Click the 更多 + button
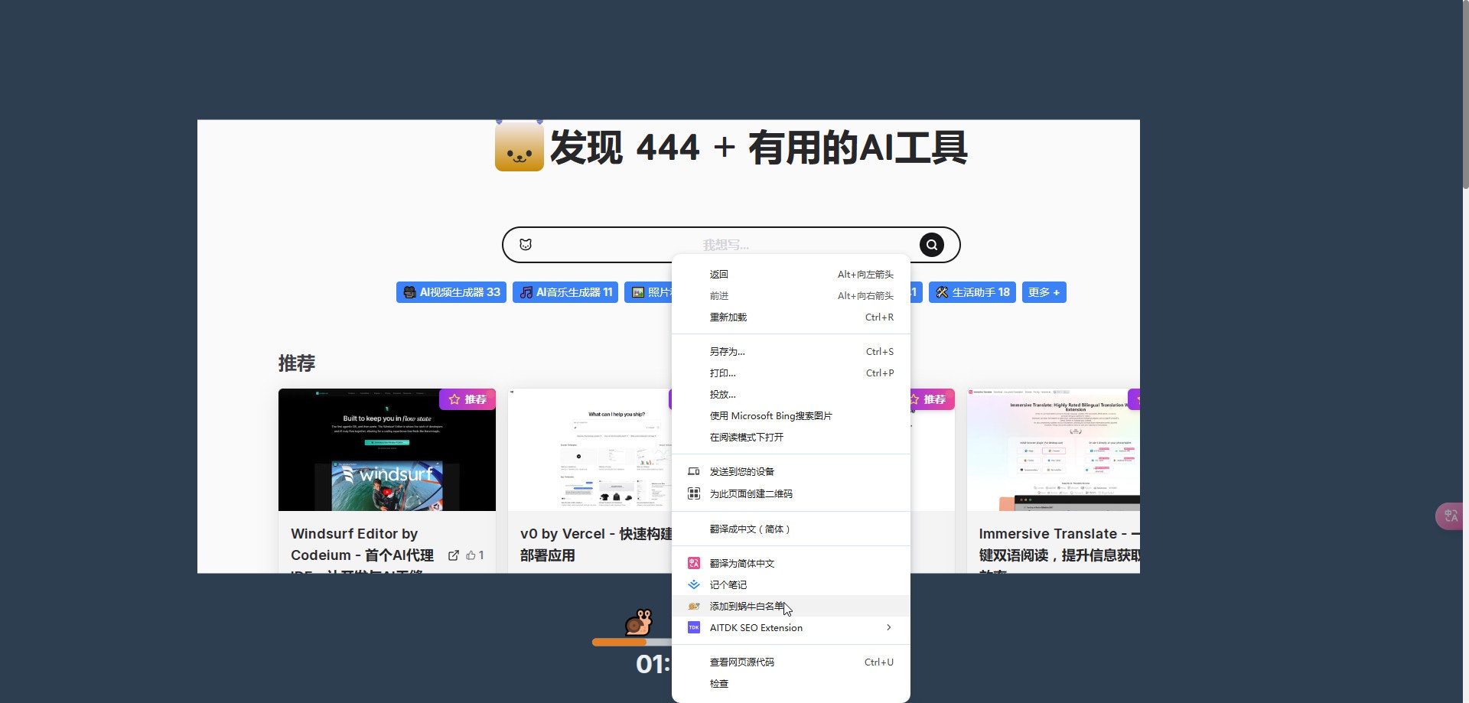The height and width of the screenshot is (703, 1469). [x=1044, y=292]
